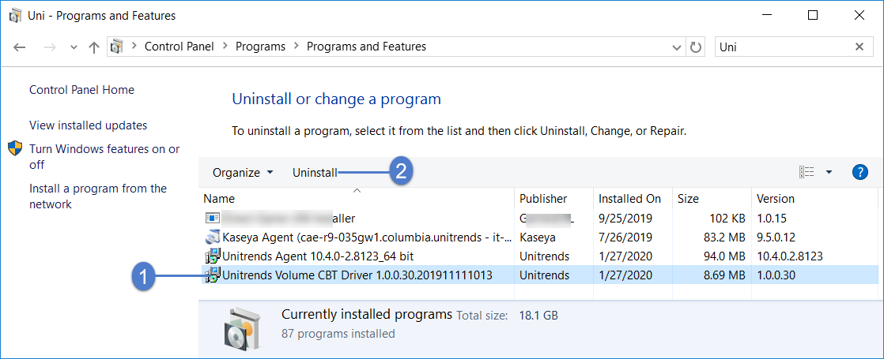Select Unitrends Volume CBT Driver row
The image size is (884, 359).
tap(540, 275)
